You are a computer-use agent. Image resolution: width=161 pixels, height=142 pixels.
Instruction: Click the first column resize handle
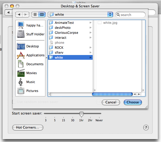pos(94,90)
